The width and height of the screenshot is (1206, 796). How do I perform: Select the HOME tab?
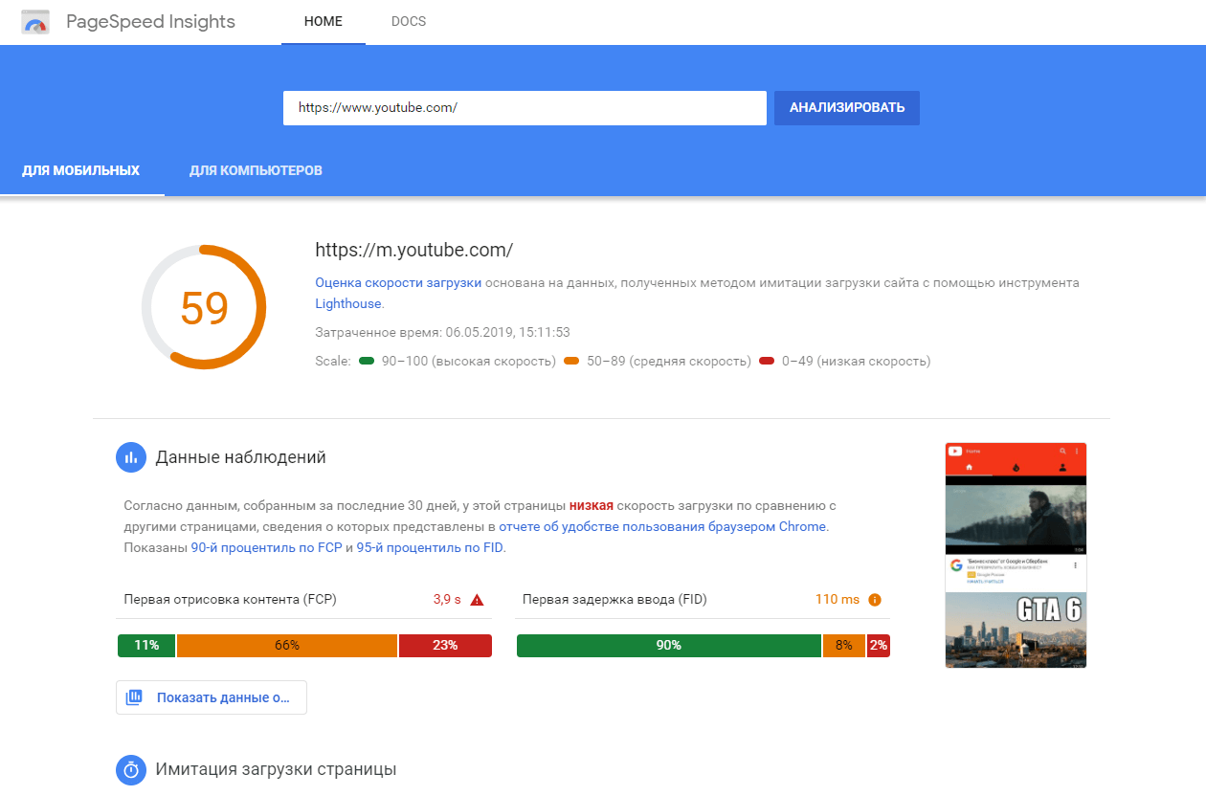coord(323,21)
